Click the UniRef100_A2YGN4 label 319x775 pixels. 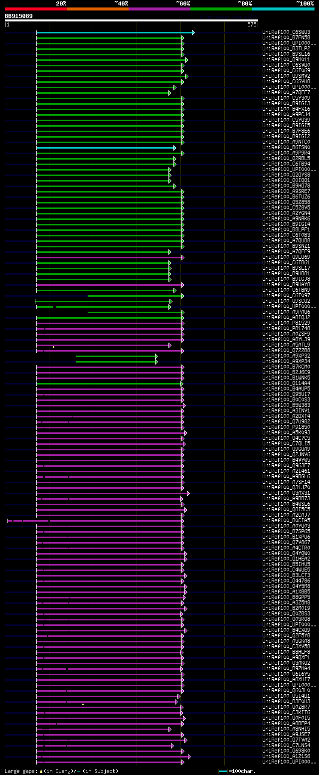coord(286,213)
